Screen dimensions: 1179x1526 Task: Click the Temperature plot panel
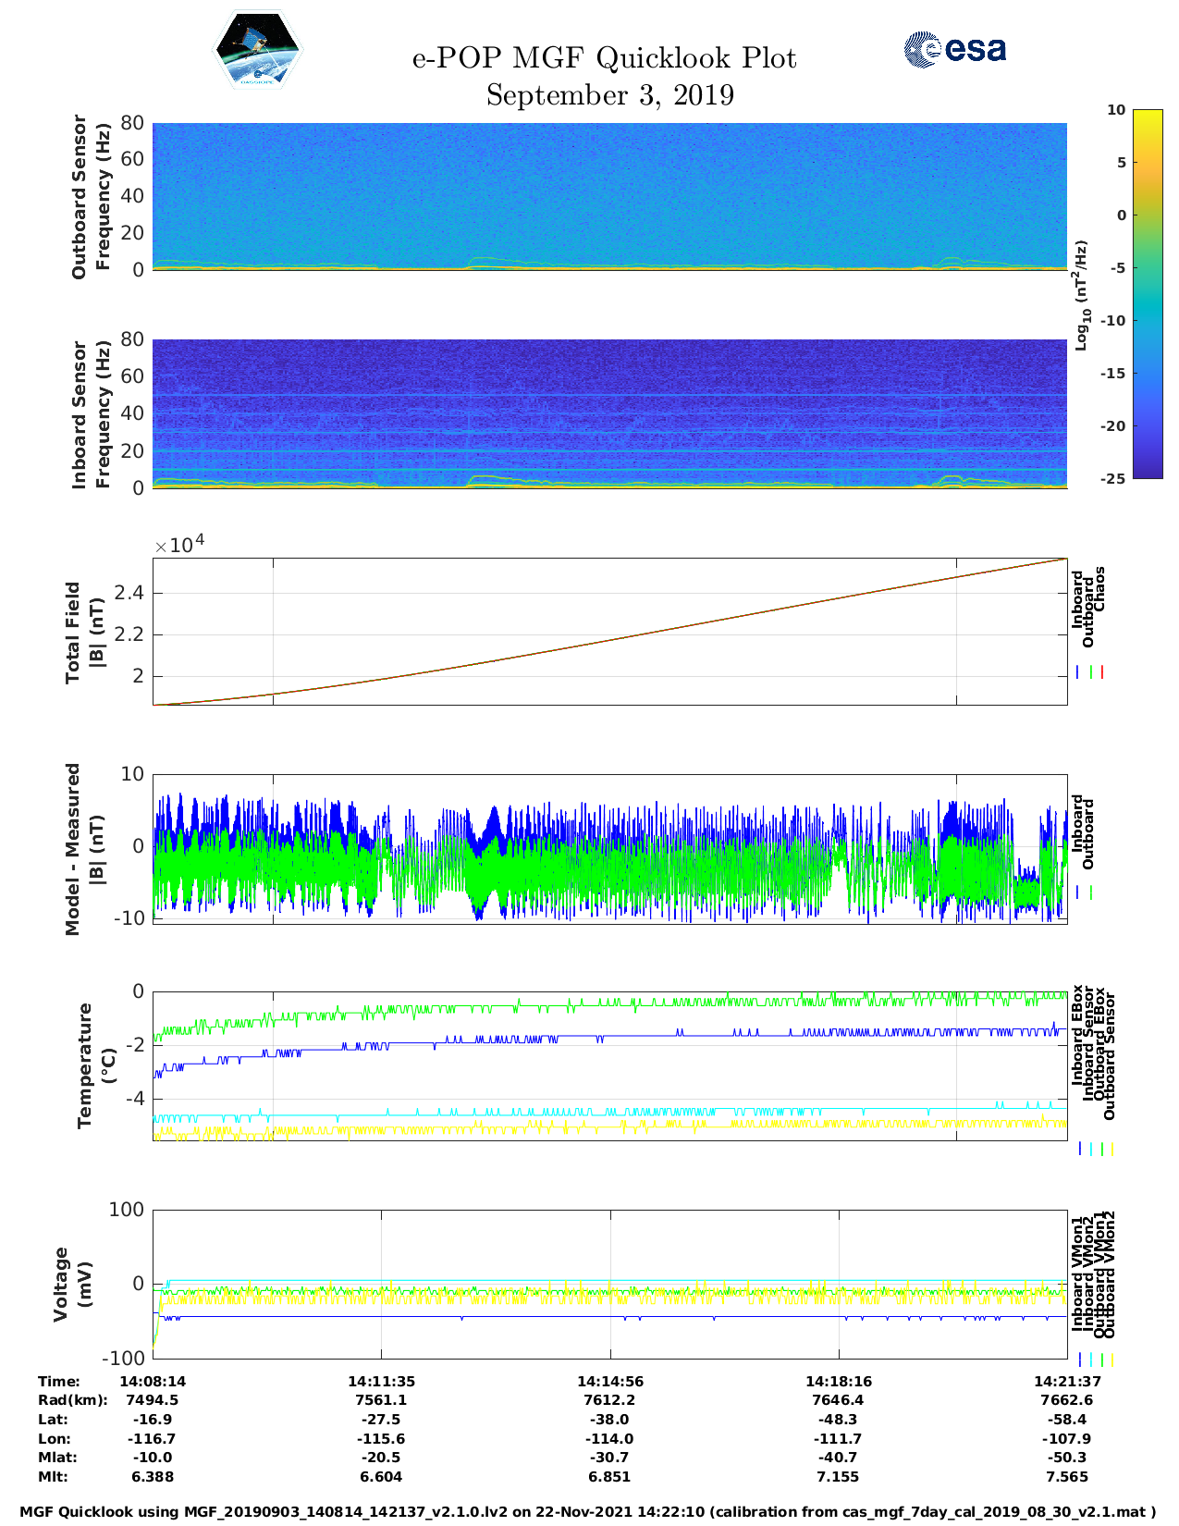click(x=609, y=1065)
